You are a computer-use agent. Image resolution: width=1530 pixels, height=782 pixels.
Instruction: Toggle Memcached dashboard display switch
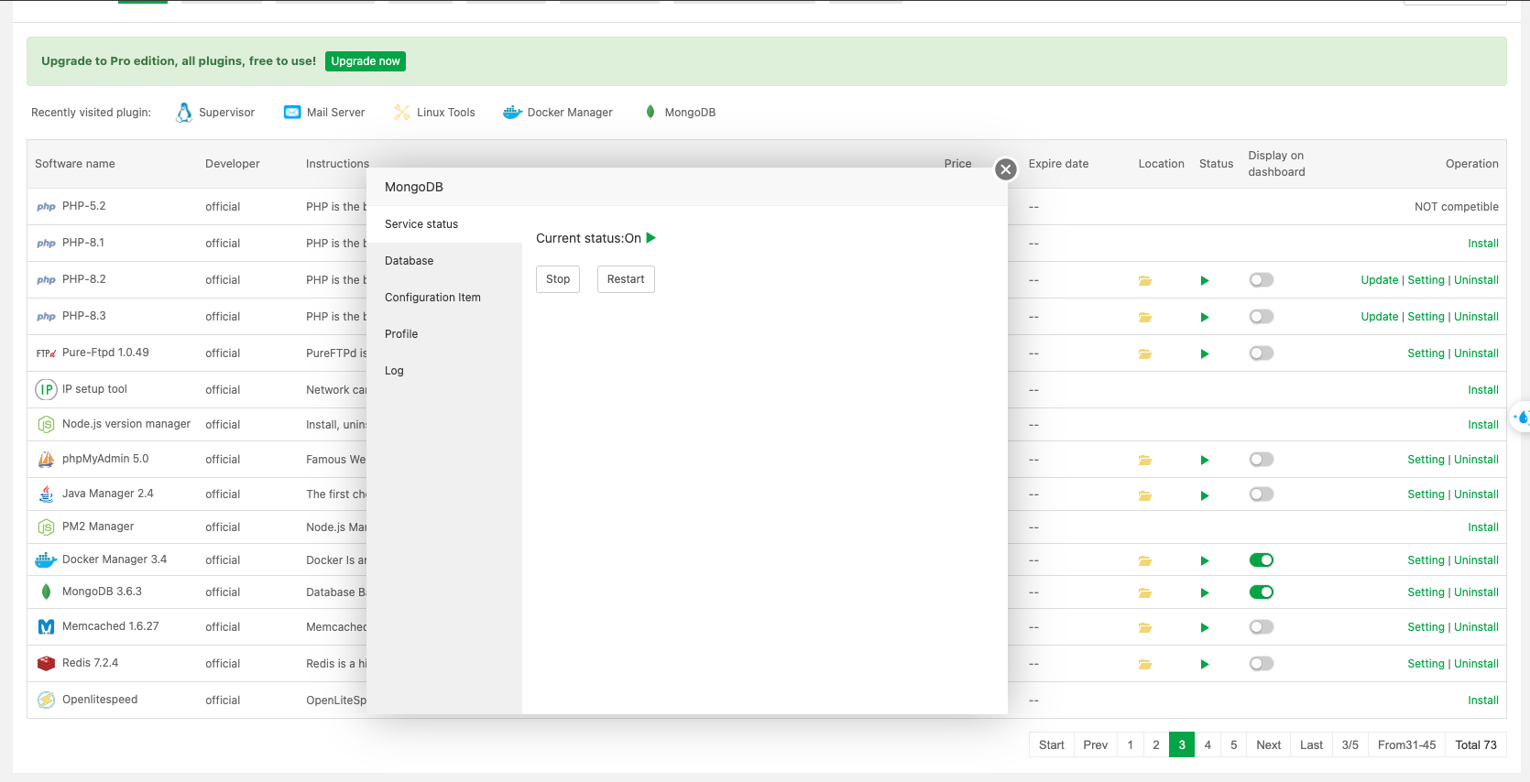(x=1262, y=627)
